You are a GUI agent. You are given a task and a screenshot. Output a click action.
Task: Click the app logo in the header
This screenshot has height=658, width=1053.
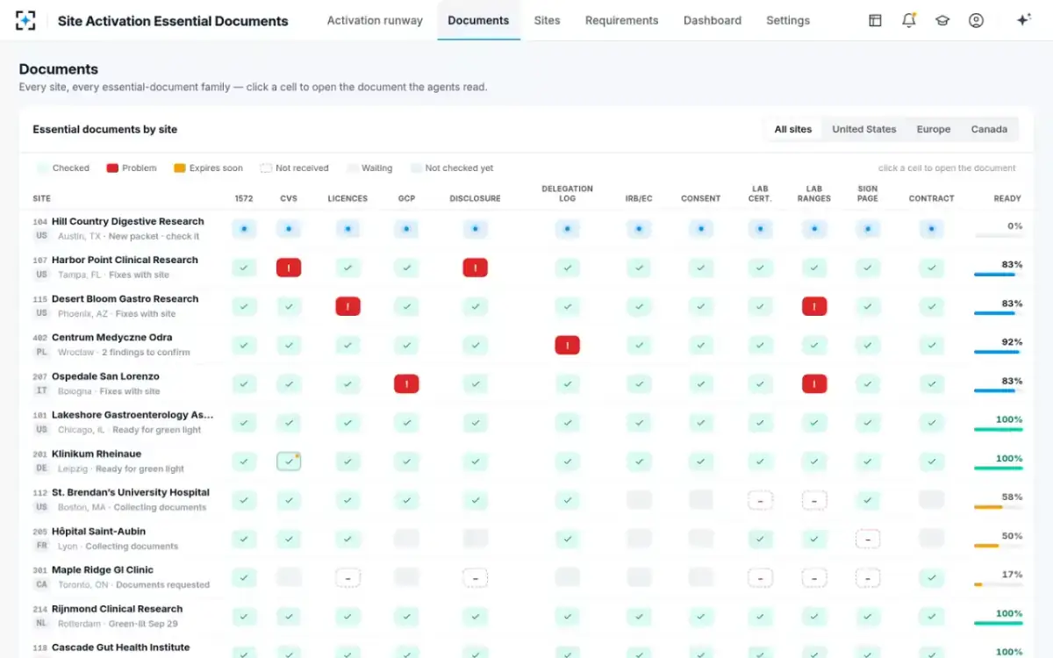pos(25,20)
